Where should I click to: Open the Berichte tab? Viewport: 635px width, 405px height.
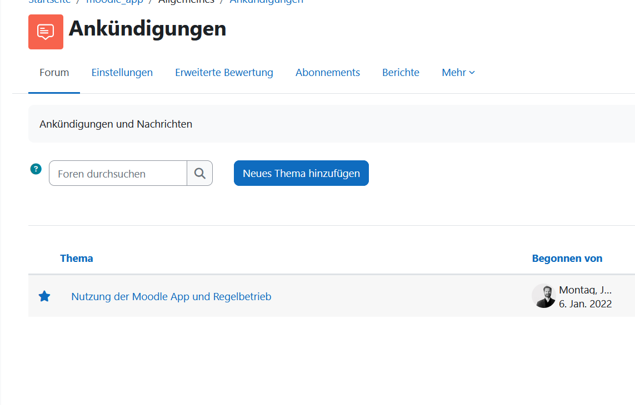pos(401,73)
